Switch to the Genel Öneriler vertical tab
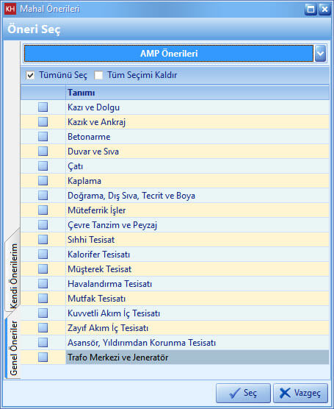The image size is (334, 409). tap(12, 347)
